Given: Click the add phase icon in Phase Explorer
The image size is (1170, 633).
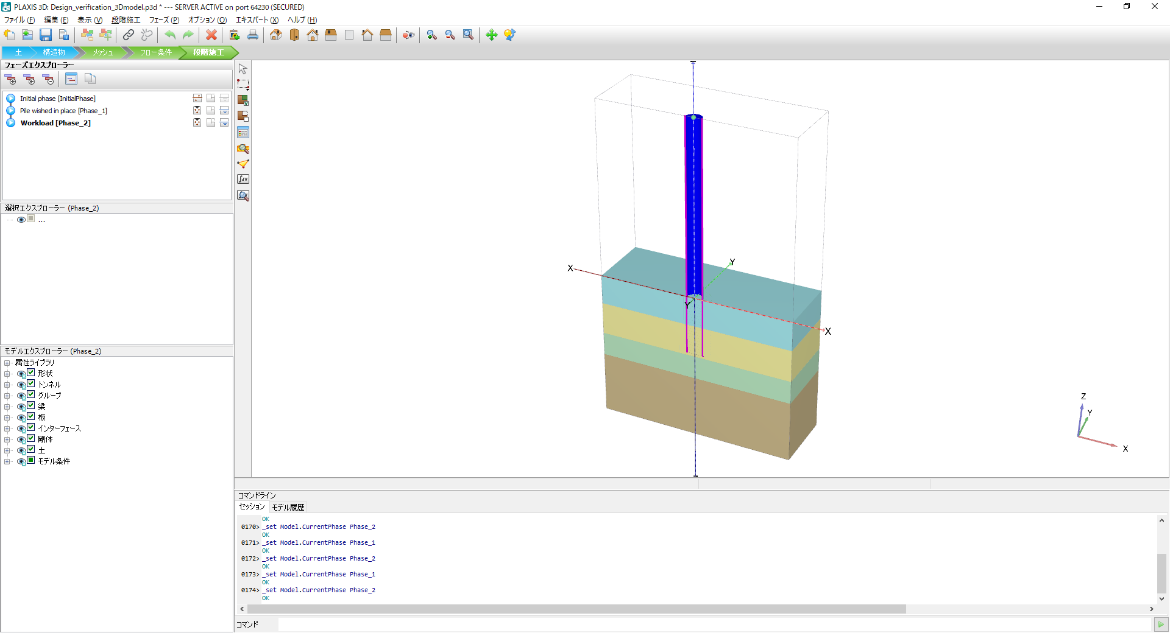Looking at the screenshot, I should point(10,79).
